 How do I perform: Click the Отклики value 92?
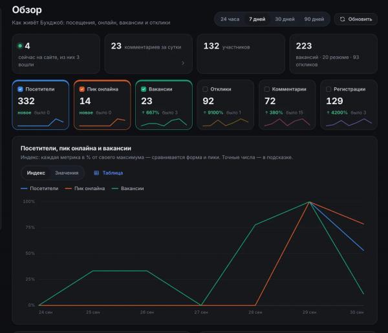pos(208,101)
